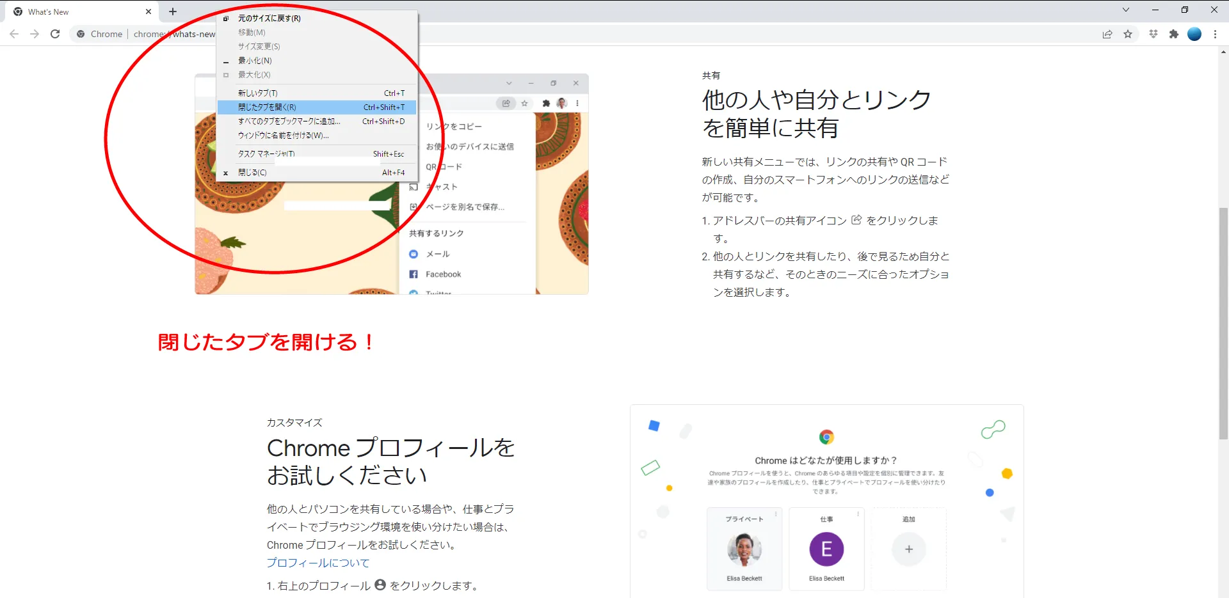The width and height of the screenshot is (1229, 598).
Task: Choose 新しいタブ(T) from the menu
Action: pyautogui.click(x=317, y=93)
